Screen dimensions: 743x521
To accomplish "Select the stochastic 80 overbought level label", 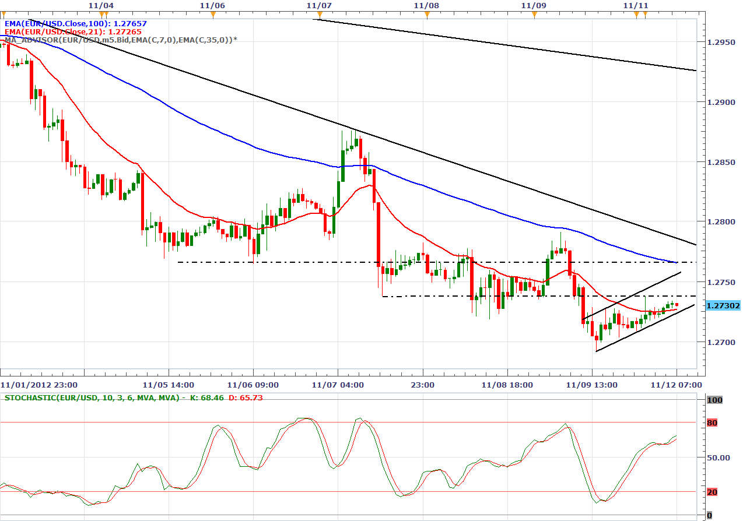I will (x=712, y=423).
